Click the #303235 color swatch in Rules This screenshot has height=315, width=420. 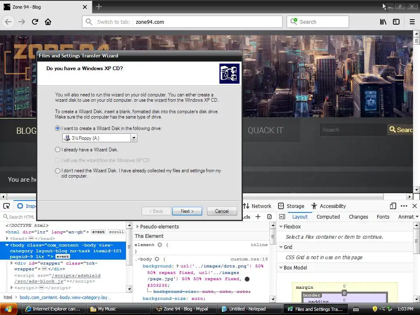coord(247,279)
